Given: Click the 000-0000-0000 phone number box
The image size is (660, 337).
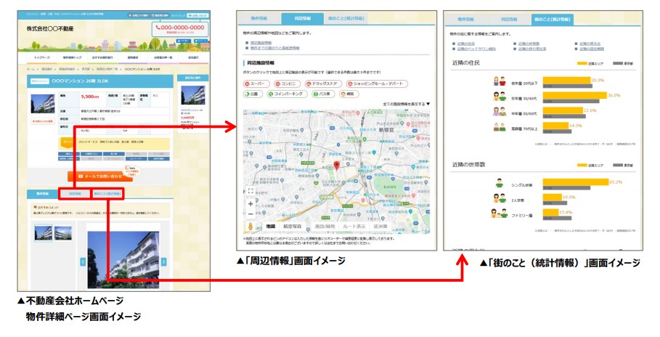Looking at the screenshot, I should [180, 28].
